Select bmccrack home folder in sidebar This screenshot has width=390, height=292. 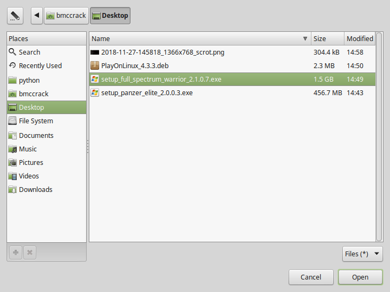pyautogui.click(x=47, y=94)
